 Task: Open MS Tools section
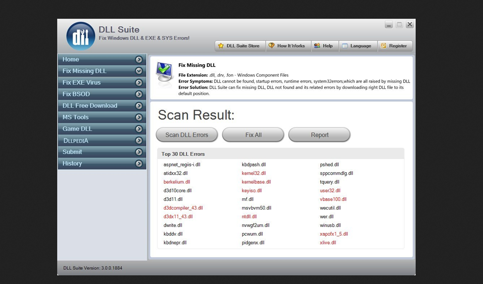[102, 117]
